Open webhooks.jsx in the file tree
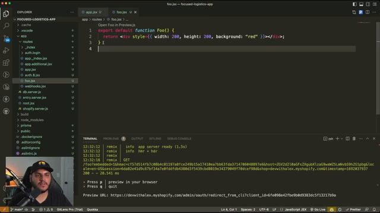The image size is (380, 213). click(35, 86)
